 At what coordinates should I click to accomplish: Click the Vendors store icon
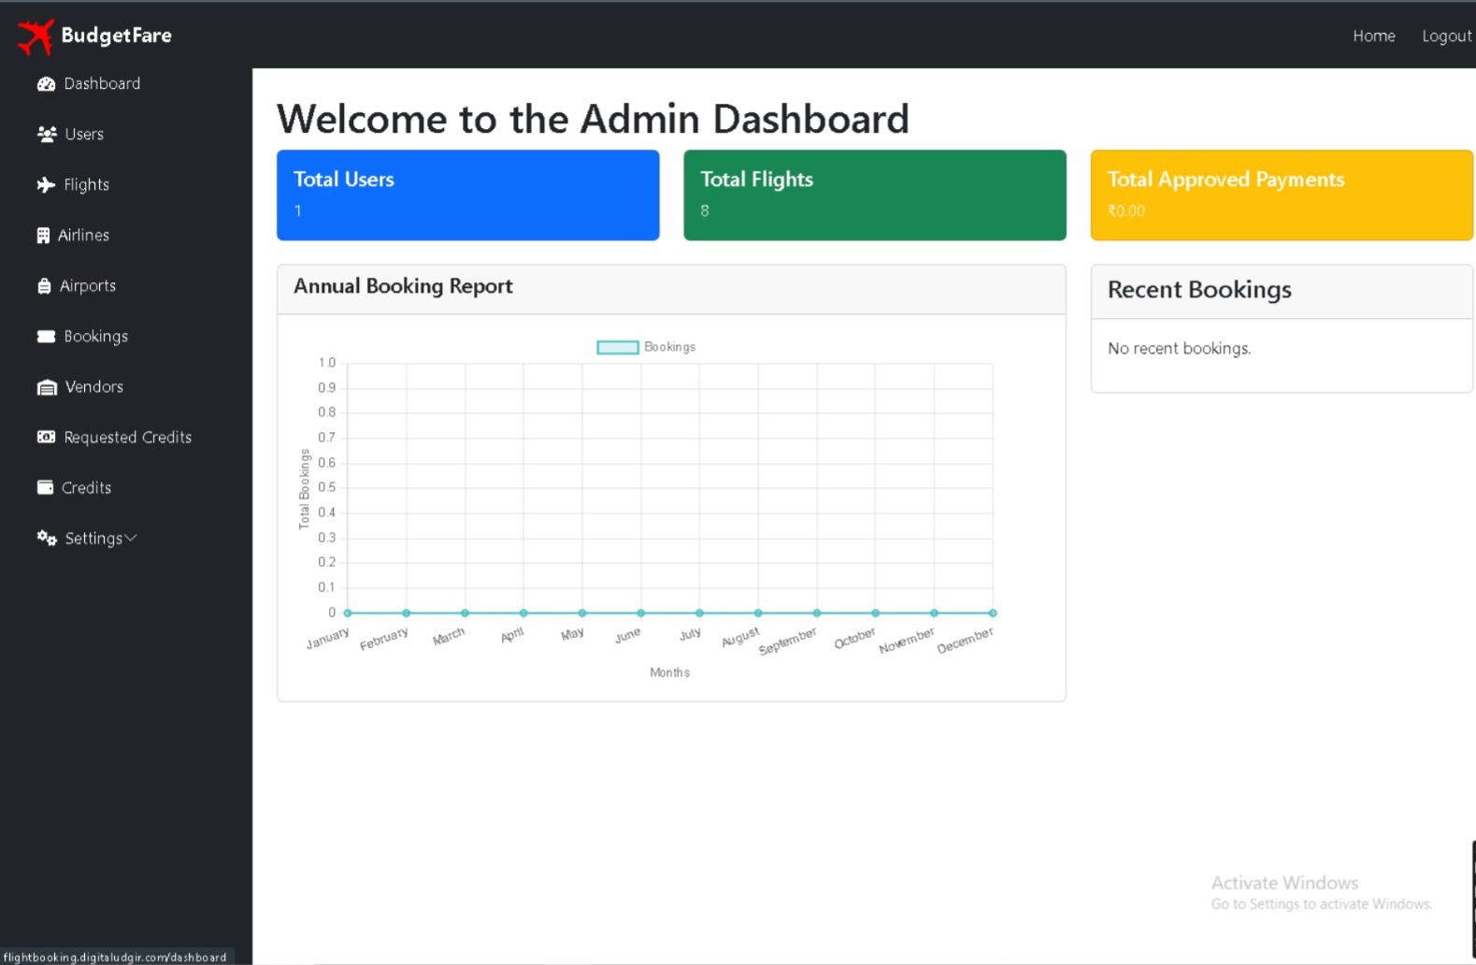tap(47, 387)
